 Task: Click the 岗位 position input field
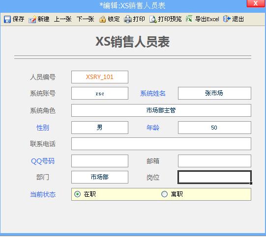click(x=214, y=177)
